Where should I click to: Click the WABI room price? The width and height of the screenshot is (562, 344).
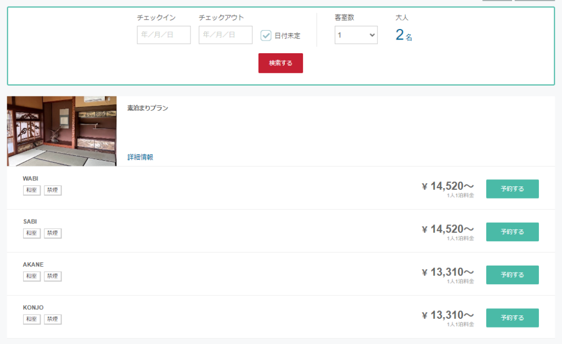[x=447, y=187]
